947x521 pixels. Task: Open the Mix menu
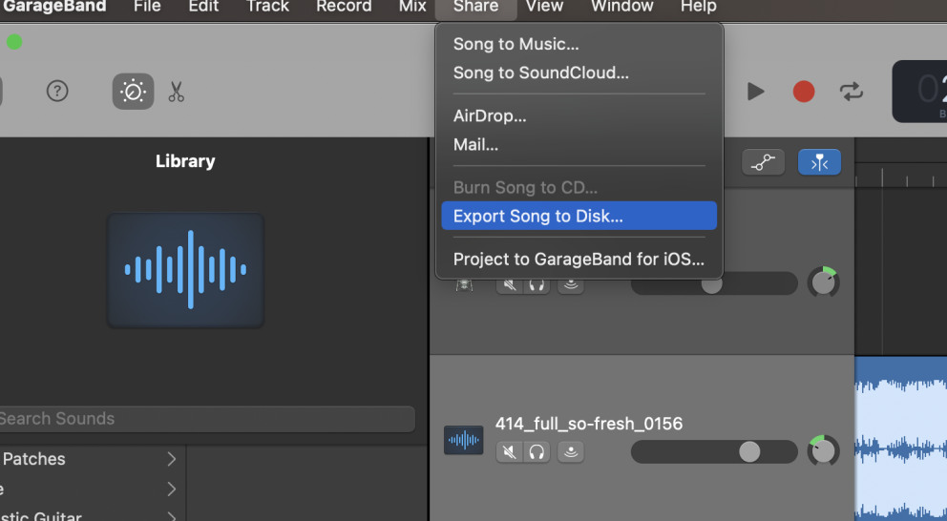412,7
